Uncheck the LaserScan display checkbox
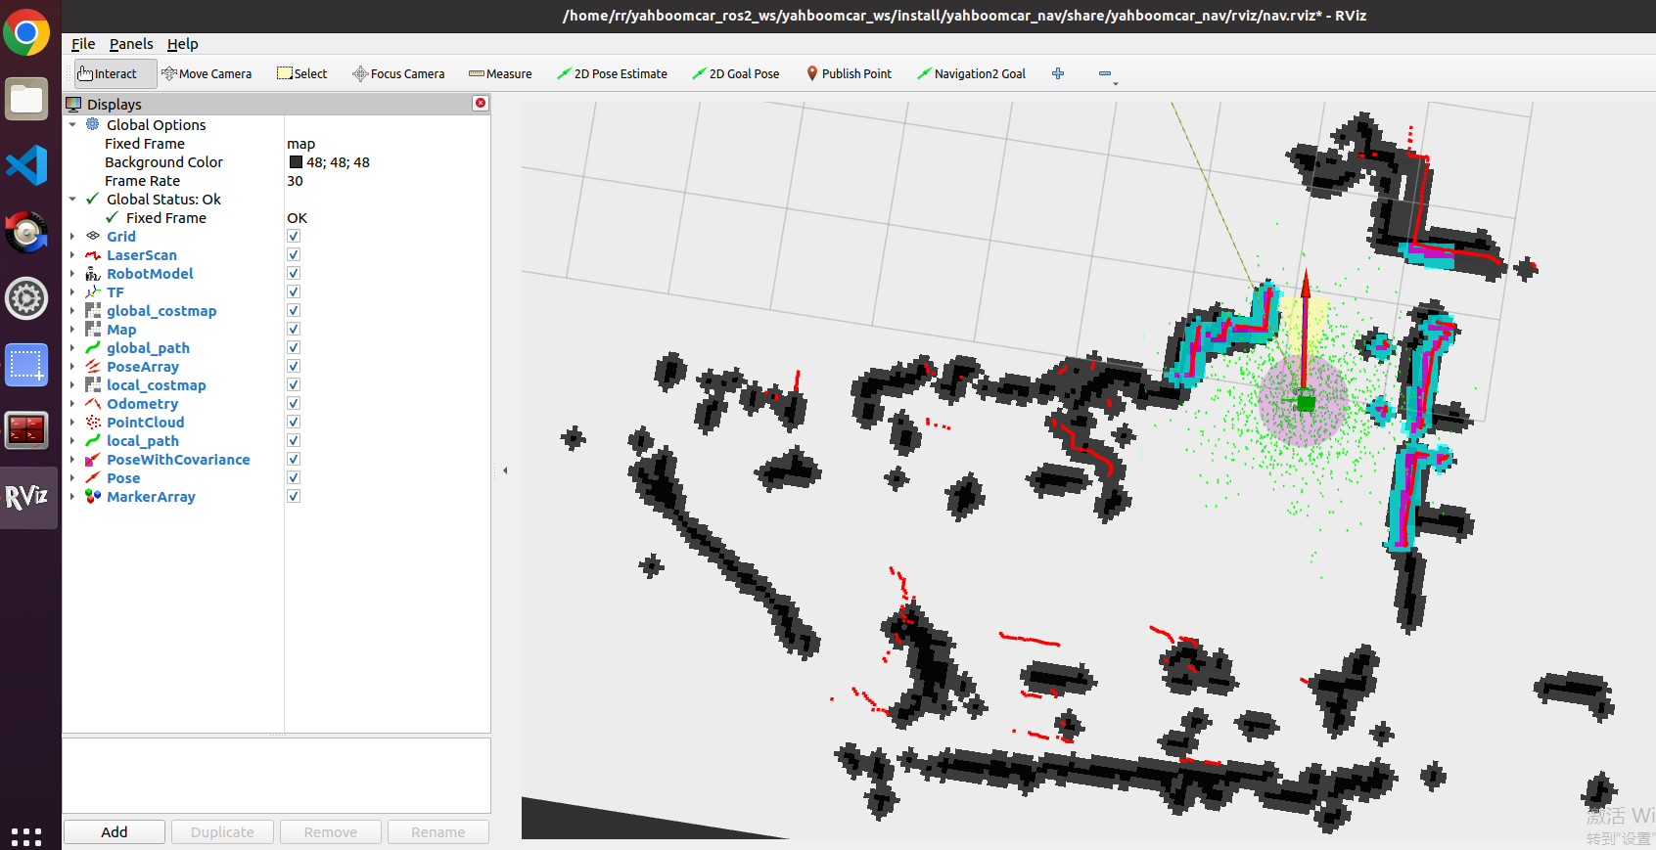The height and width of the screenshot is (850, 1656). click(294, 255)
